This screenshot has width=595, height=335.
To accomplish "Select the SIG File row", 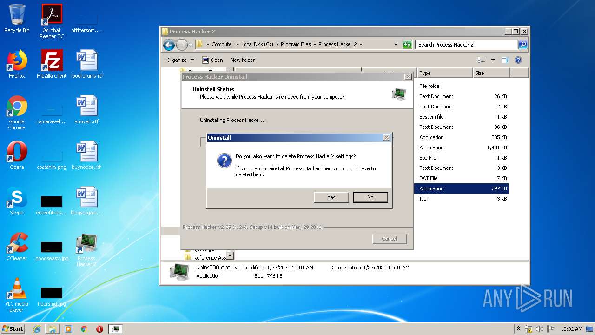I will (x=461, y=158).
